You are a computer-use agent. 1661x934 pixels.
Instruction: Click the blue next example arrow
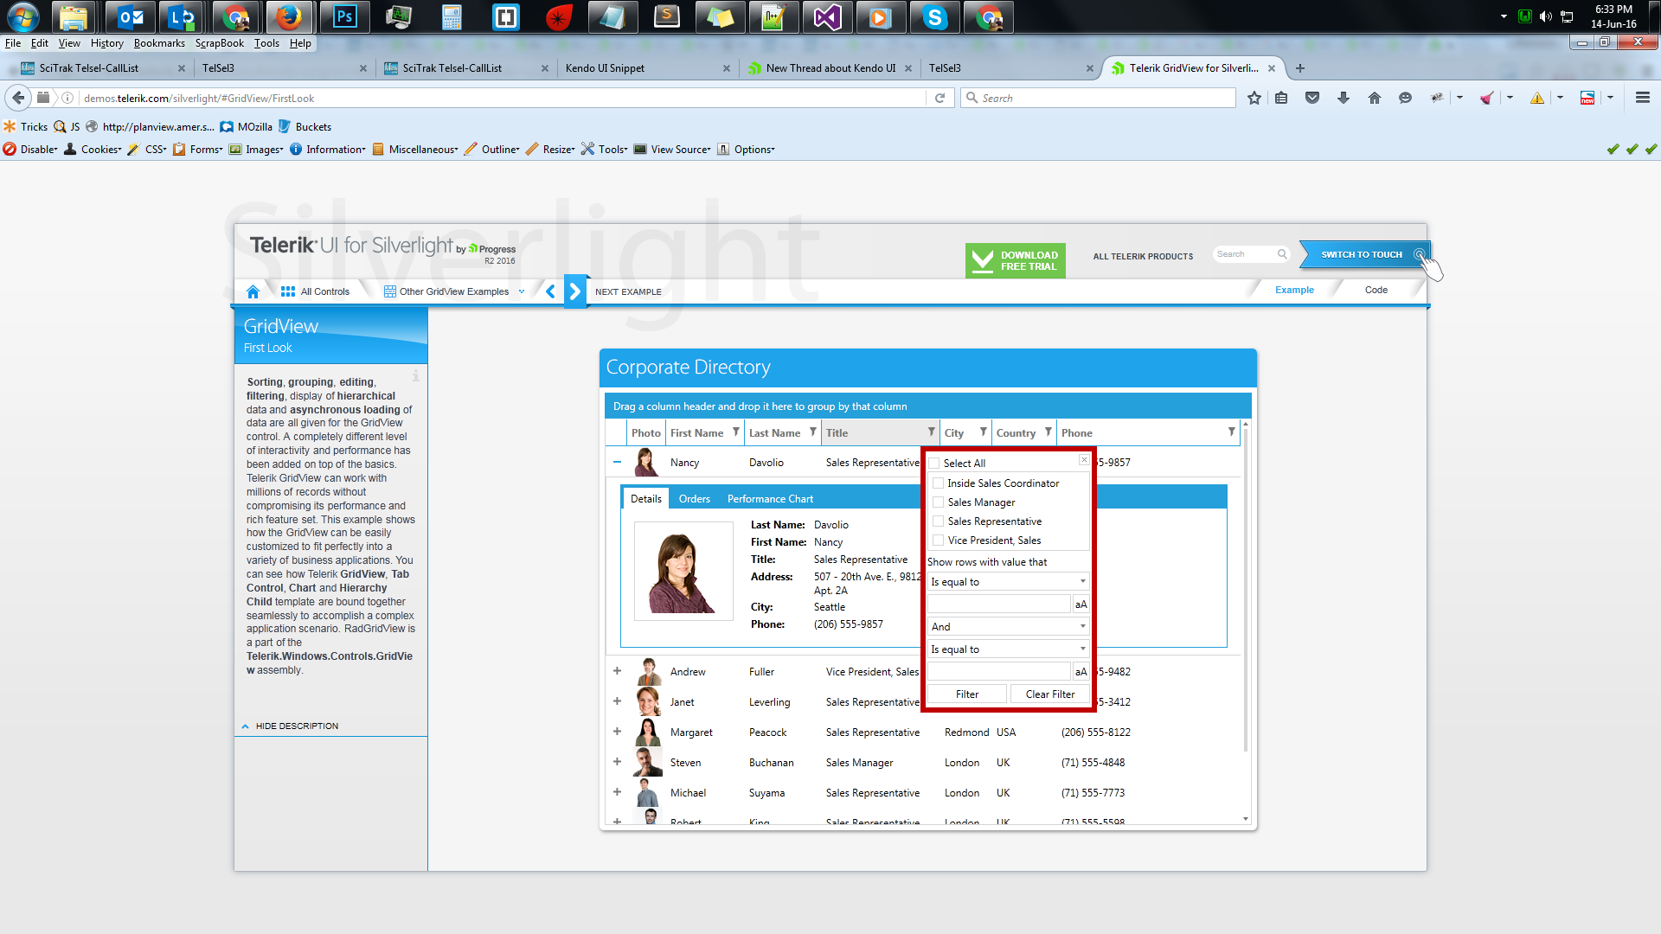(575, 291)
